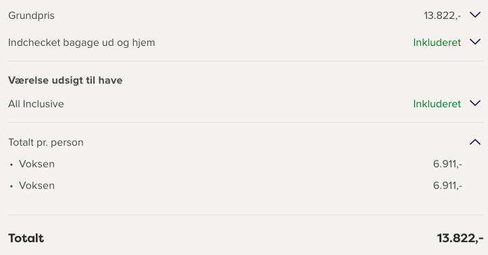Click the Værelse udsigt til have heading

click(66, 80)
